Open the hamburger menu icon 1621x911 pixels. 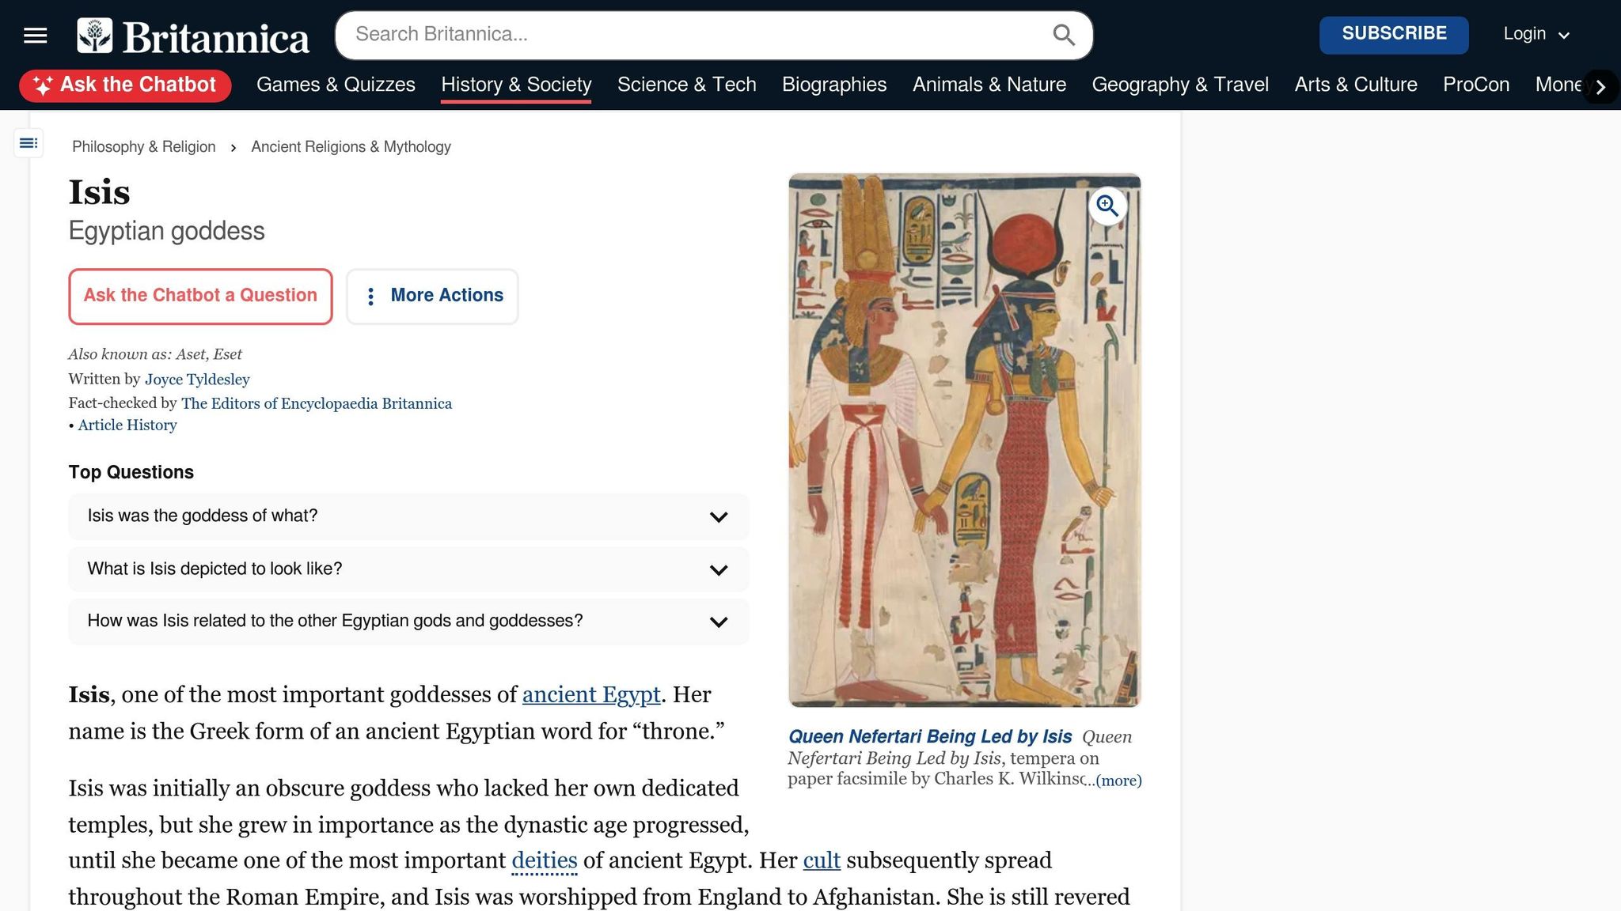36,35
